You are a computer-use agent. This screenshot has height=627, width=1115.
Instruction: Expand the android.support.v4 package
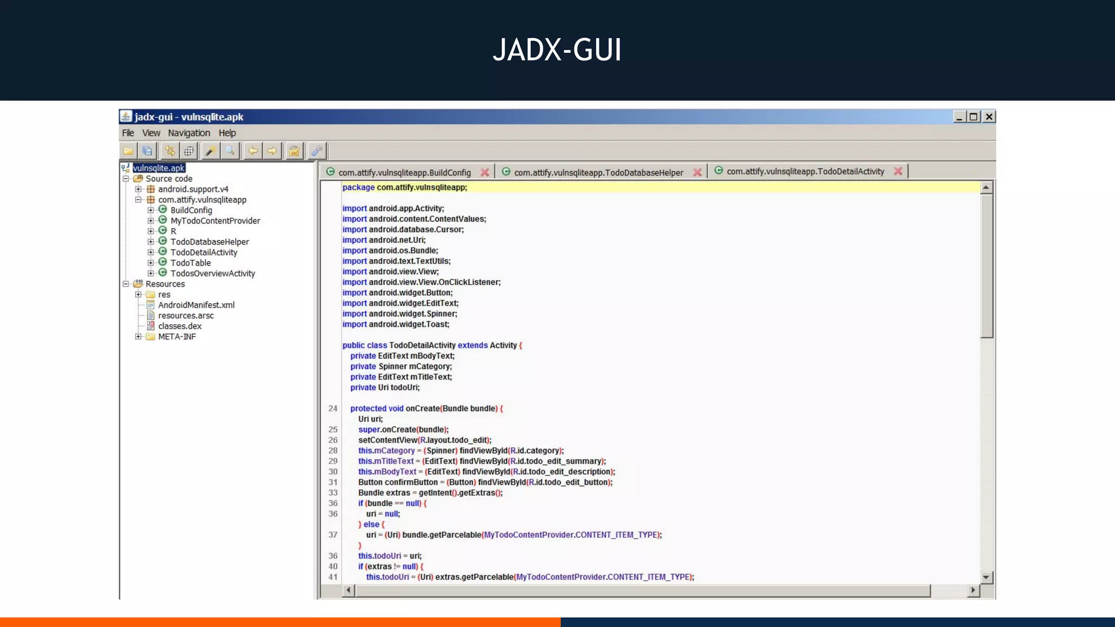[x=138, y=189]
